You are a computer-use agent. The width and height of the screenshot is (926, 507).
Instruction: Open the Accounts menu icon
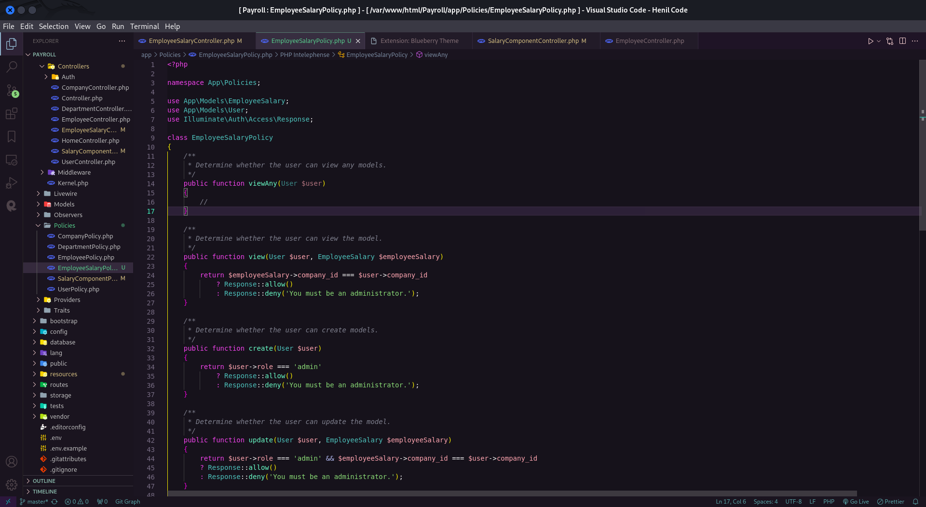point(12,462)
